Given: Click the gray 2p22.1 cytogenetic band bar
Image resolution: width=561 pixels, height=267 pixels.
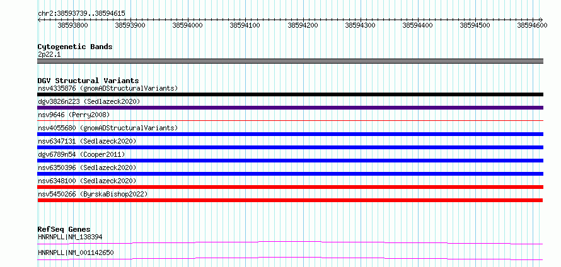Looking at the screenshot, I should pyautogui.click(x=290, y=61).
